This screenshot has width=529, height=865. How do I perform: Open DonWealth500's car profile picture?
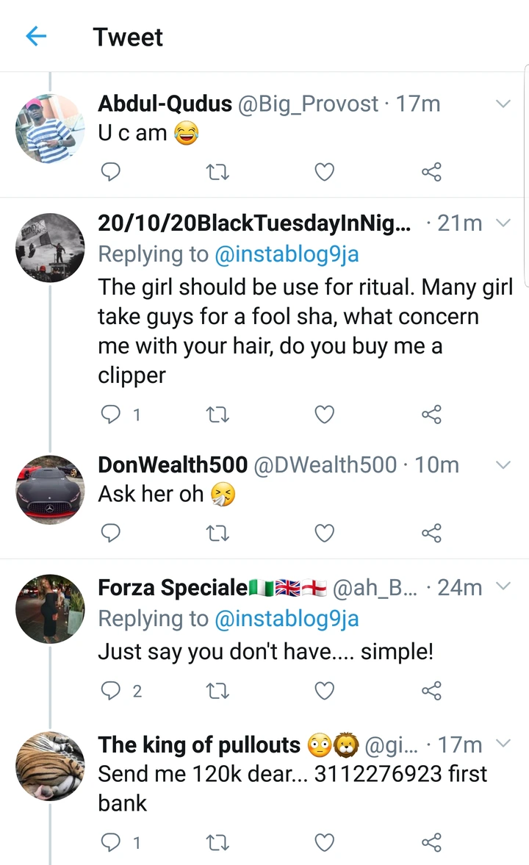pos(50,489)
